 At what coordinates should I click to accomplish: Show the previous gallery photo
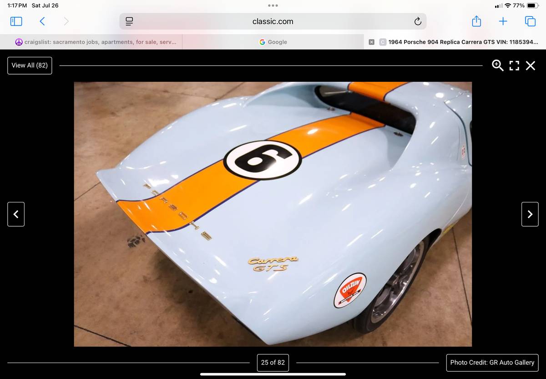click(16, 214)
